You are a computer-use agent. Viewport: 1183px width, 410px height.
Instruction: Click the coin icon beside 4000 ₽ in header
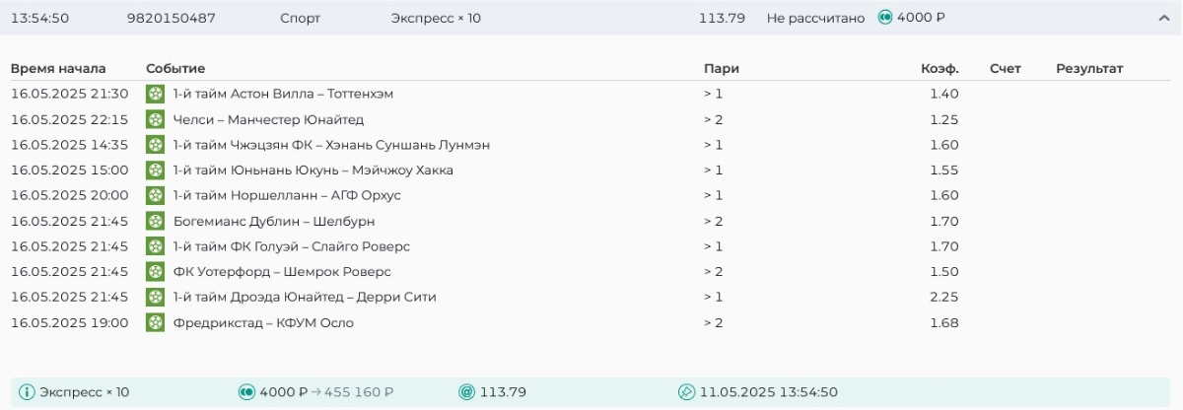(x=885, y=18)
